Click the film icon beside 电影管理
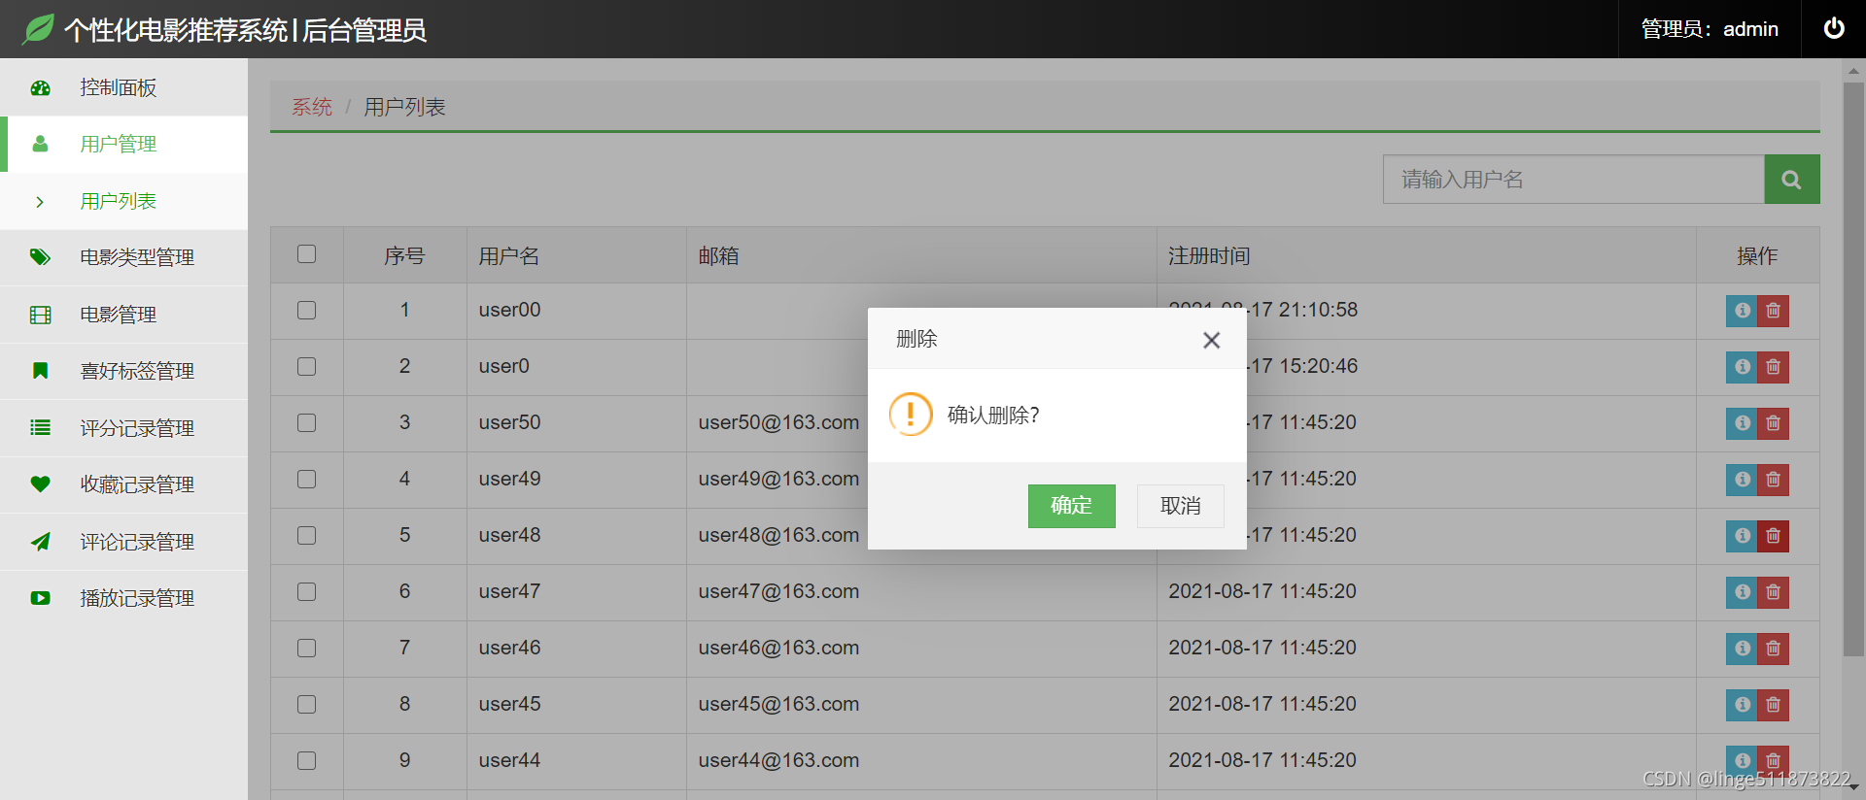This screenshot has width=1866, height=800. coord(40,315)
